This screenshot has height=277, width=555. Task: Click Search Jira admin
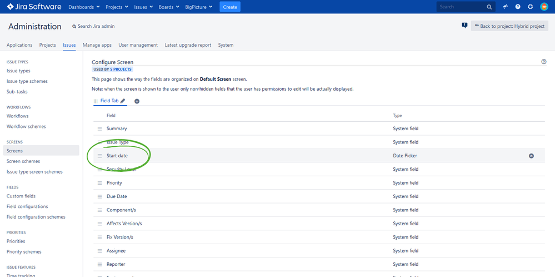click(x=93, y=26)
